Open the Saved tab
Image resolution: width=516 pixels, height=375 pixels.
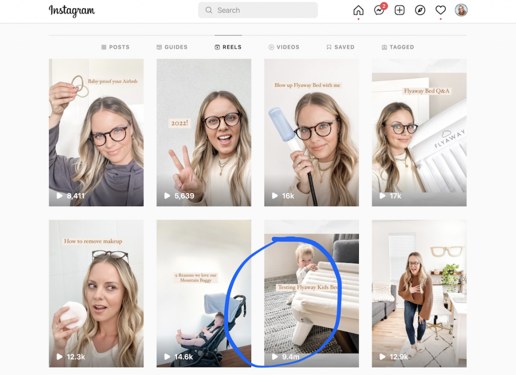pyautogui.click(x=340, y=47)
